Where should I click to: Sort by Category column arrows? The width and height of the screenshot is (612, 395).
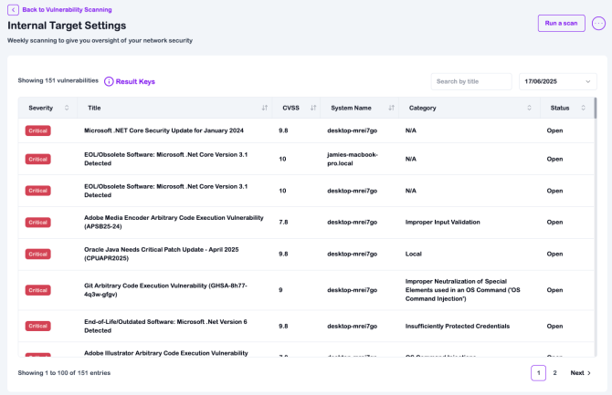tap(530, 108)
